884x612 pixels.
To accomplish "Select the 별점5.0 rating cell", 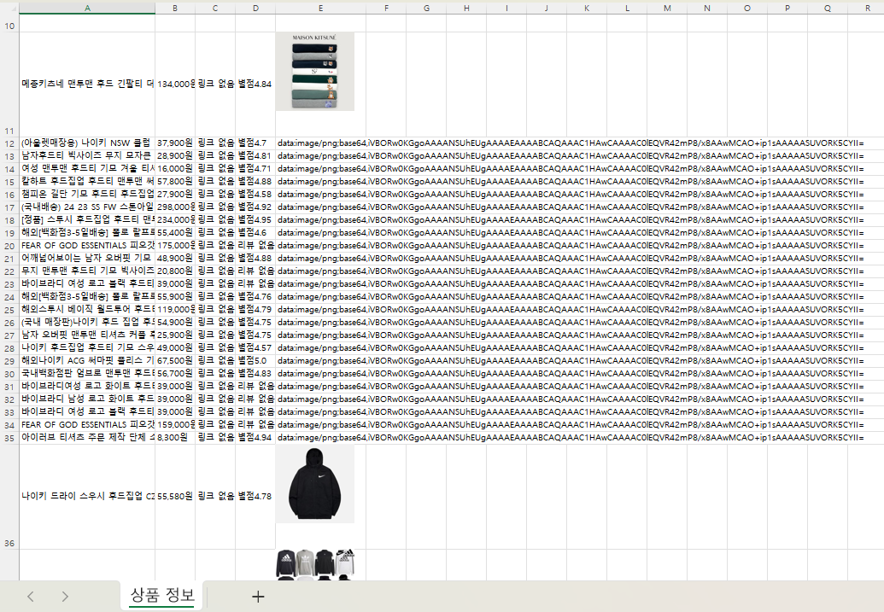I will [255, 361].
